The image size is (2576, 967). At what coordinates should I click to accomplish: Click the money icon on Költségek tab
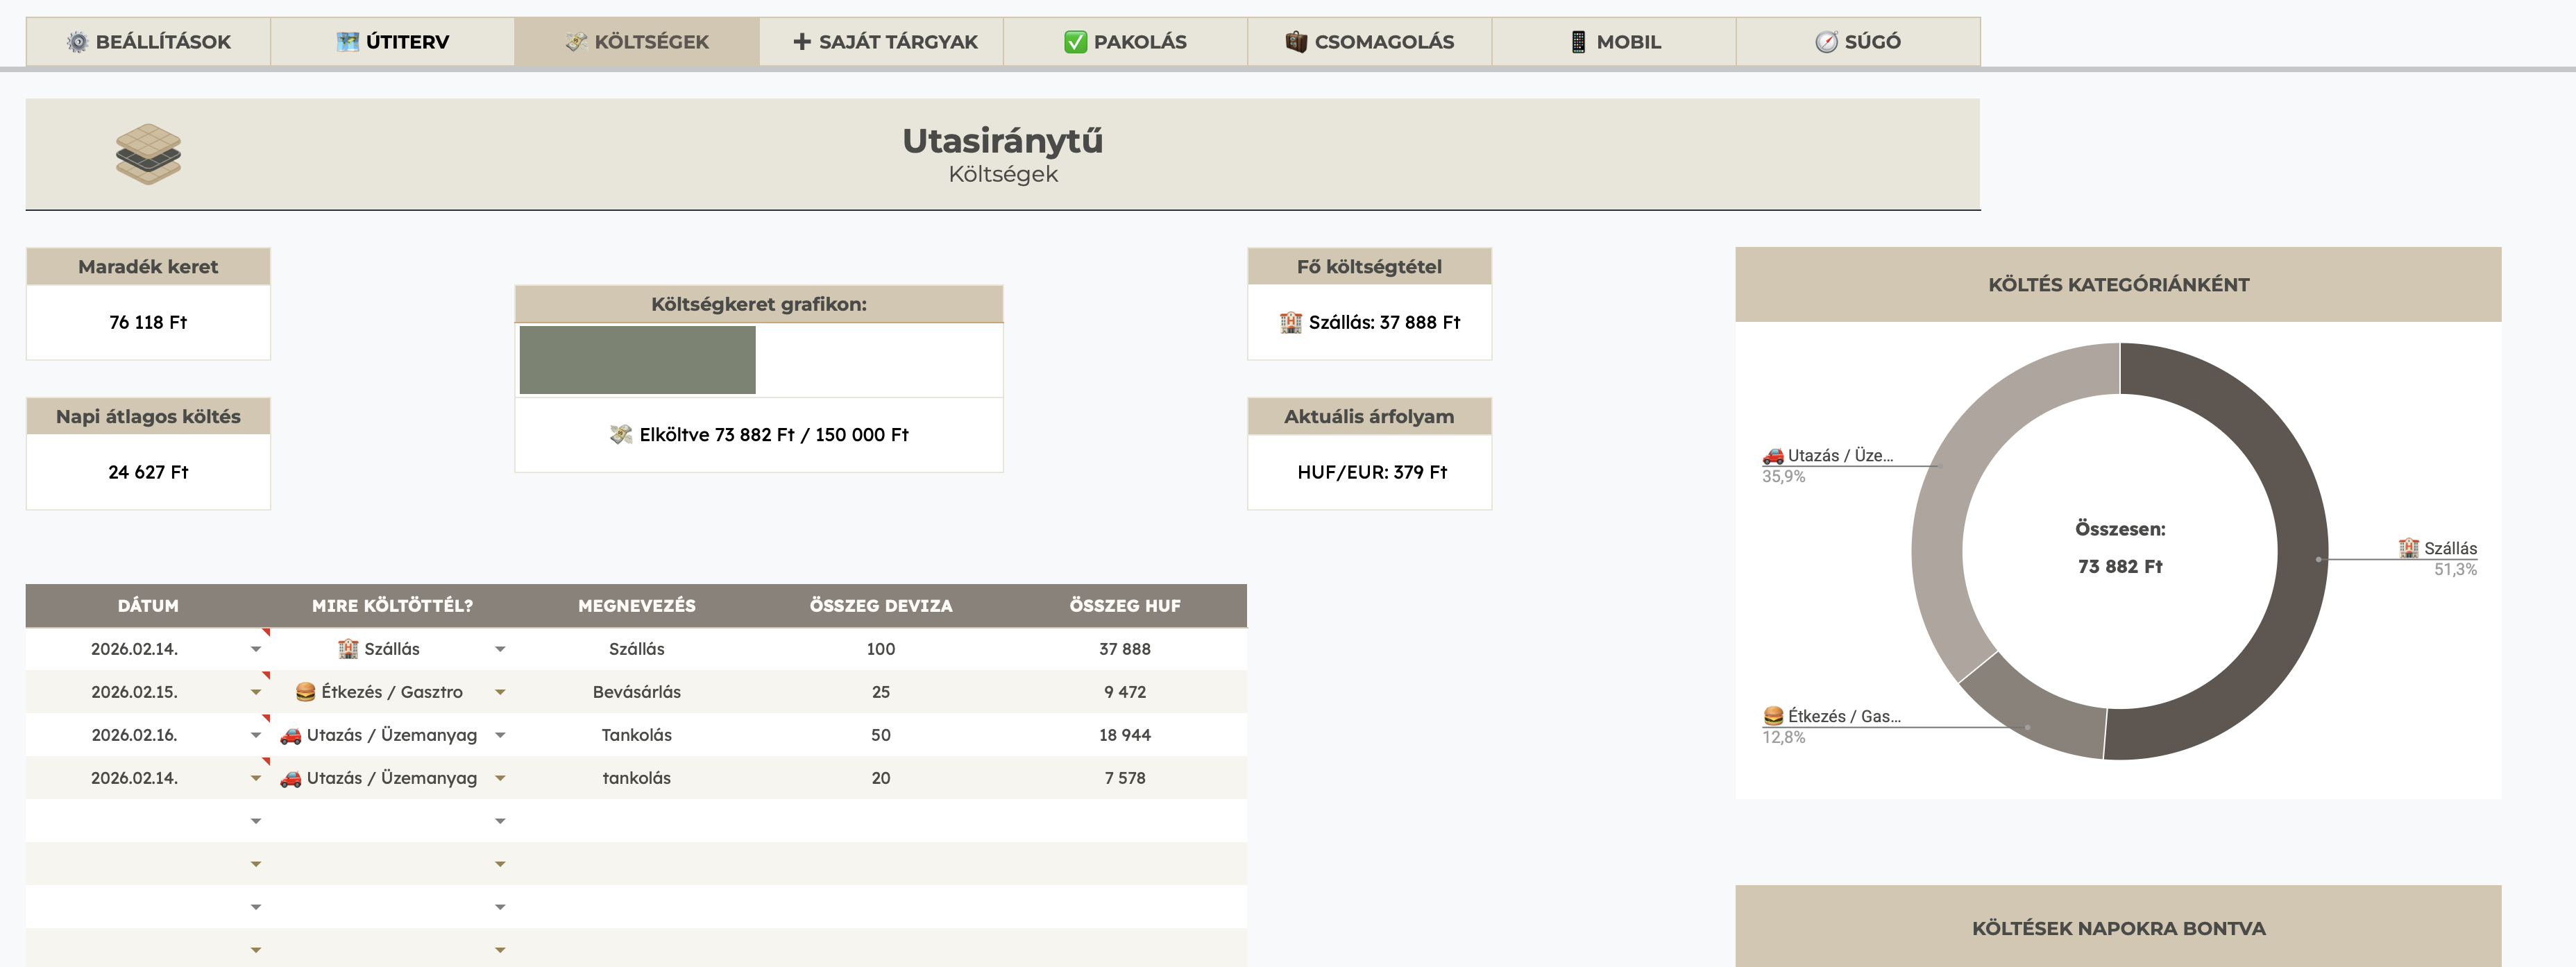coord(576,42)
